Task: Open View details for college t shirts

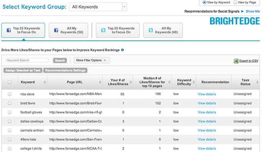Action: point(207,149)
